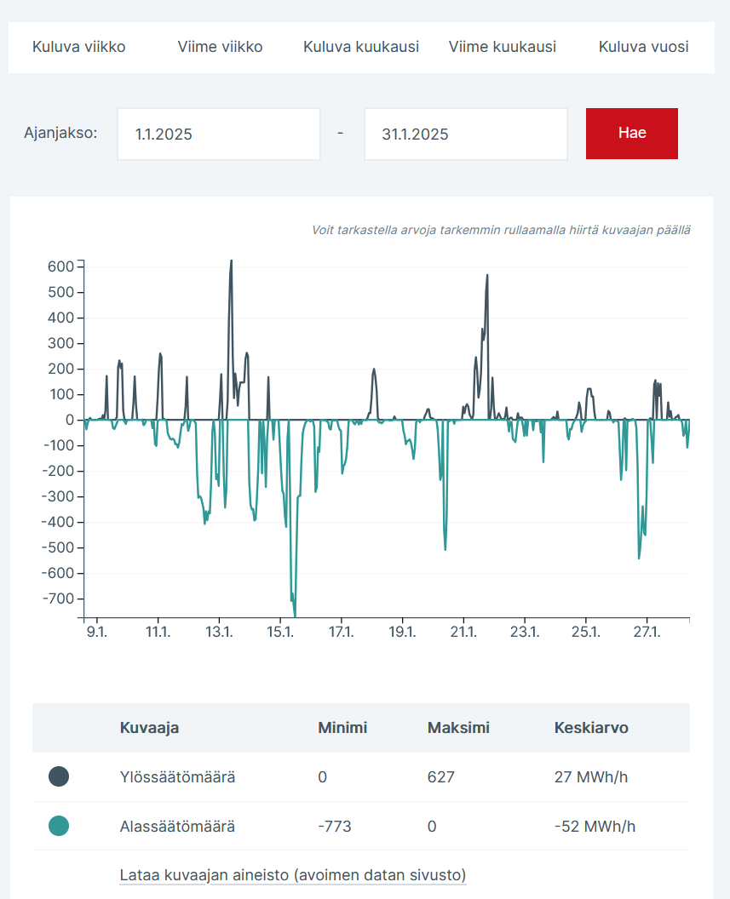Open Lataa kuvaajan aineisto link
This screenshot has height=899, width=730.
pos(292,875)
